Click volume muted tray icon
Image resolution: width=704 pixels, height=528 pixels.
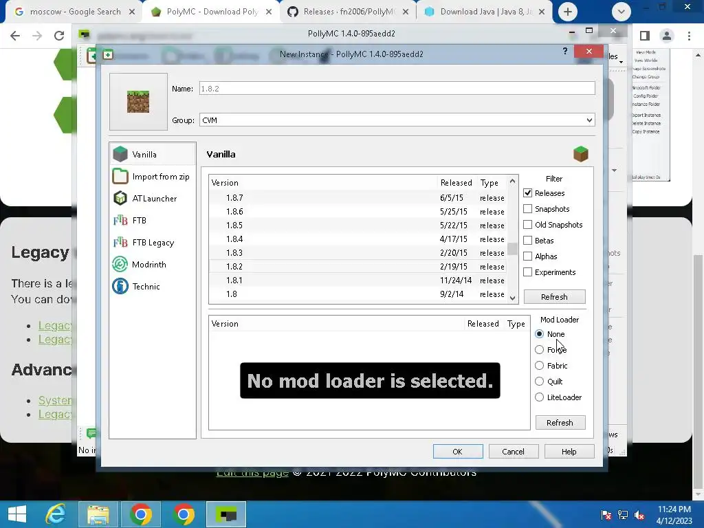pos(639,515)
